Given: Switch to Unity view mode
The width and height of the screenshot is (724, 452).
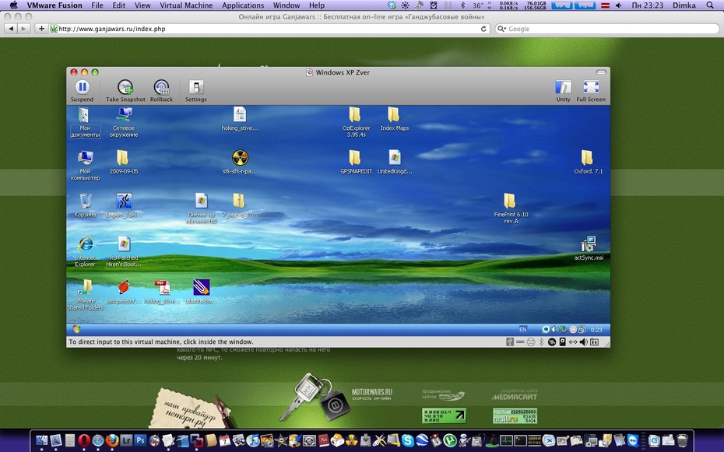Looking at the screenshot, I should coord(563,90).
